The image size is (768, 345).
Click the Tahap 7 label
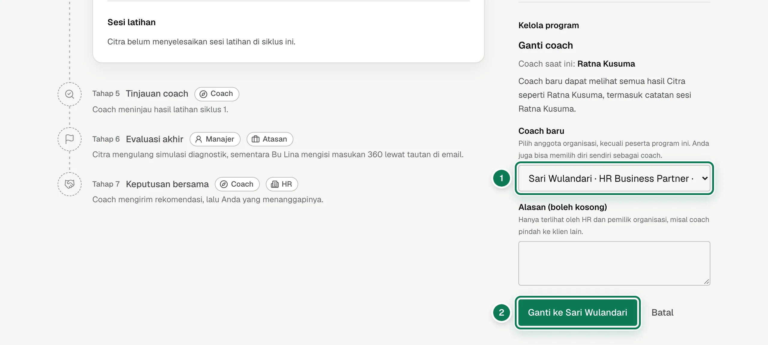tap(106, 184)
